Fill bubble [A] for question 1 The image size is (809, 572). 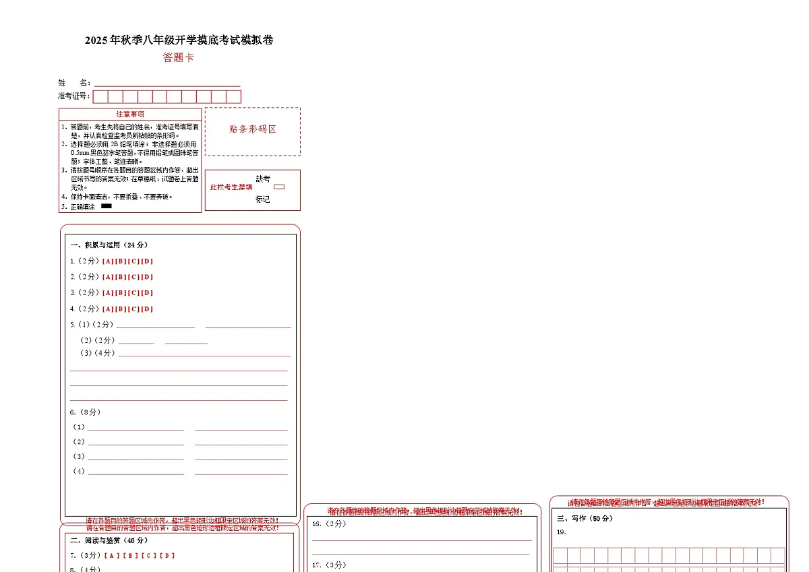(x=108, y=261)
